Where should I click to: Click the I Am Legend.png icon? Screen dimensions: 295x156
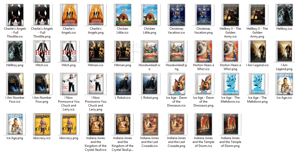(284, 51)
